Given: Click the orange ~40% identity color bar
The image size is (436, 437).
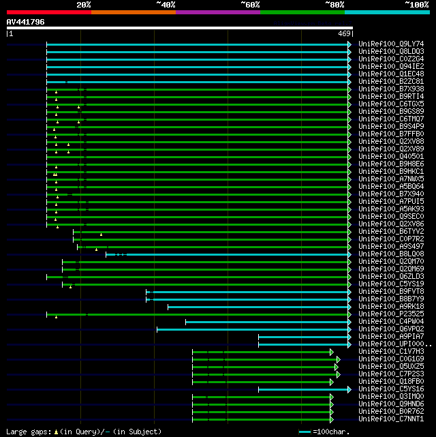Looking at the screenshot, I should point(134,12).
